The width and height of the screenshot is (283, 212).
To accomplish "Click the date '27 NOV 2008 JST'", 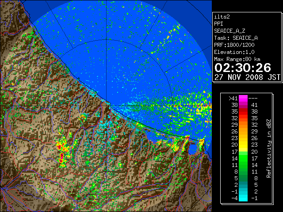I will [x=247, y=77].
